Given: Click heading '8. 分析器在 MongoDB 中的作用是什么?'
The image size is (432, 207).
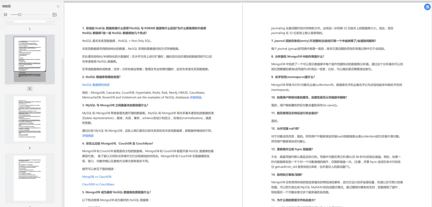Looking at the screenshot, I should click(x=297, y=56).
